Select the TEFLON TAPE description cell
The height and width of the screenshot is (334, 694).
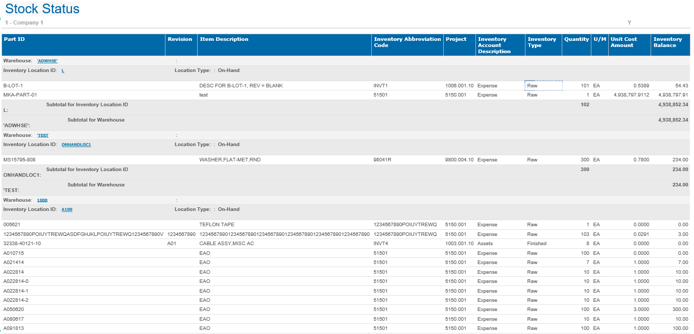pyautogui.click(x=217, y=225)
